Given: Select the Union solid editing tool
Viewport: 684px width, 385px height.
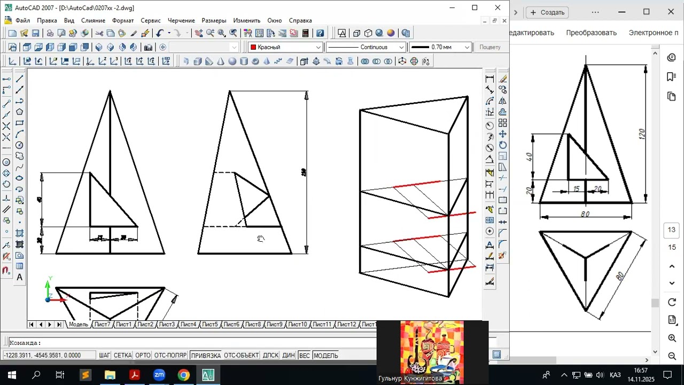Looking at the screenshot, I should [x=365, y=61].
